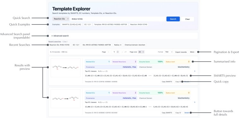This screenshot has height=118, width=239.
Task: Select the SMARTS quick example chip
Action: pos(72,25)
